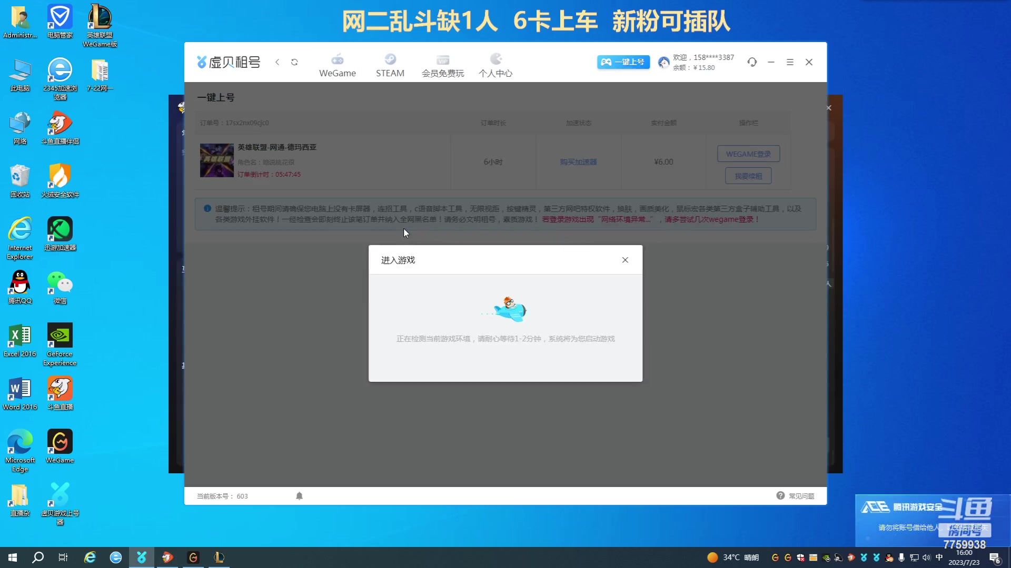The image size is (1011, 568).
Task: Click the weather widget 34°C 晴朗
Action: click(x=733, y=557)
